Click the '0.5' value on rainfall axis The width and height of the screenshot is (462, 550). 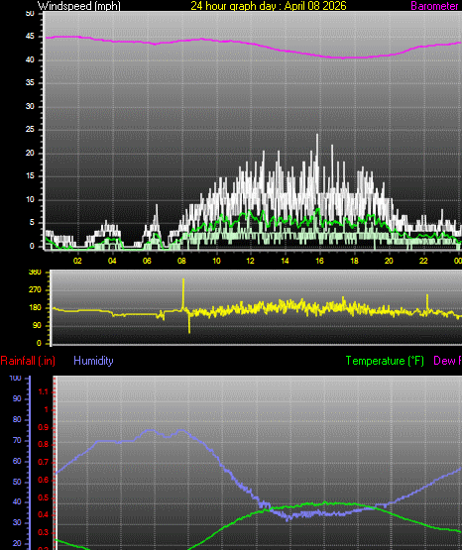point(44,497)
